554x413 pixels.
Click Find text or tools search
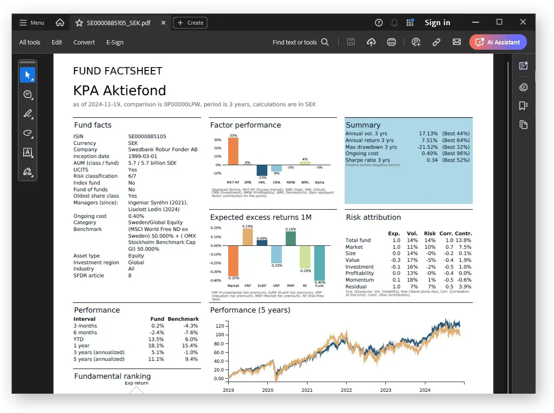click(x=300, y=42)
